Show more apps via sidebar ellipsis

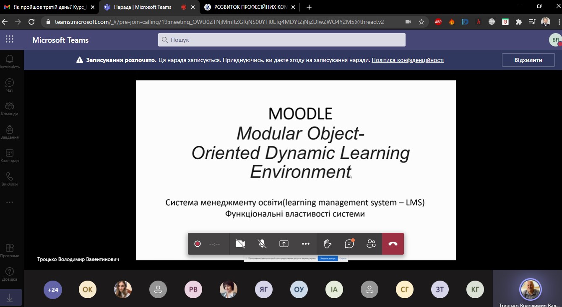pyautogui.click(x=10, y=202)
